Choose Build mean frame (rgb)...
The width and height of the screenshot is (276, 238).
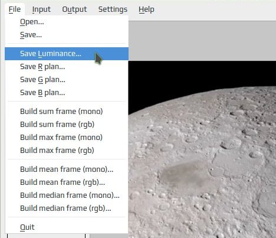point(67,182)
